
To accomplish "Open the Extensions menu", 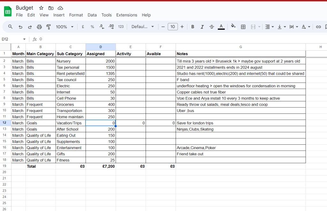I will pos(126,15).
